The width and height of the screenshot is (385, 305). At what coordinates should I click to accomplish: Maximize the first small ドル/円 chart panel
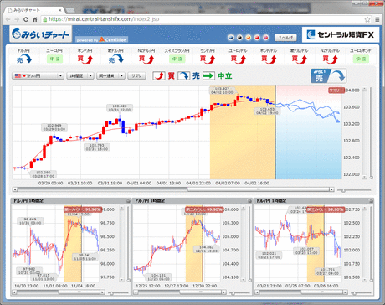pyautogui.click(x=128, y=201)
